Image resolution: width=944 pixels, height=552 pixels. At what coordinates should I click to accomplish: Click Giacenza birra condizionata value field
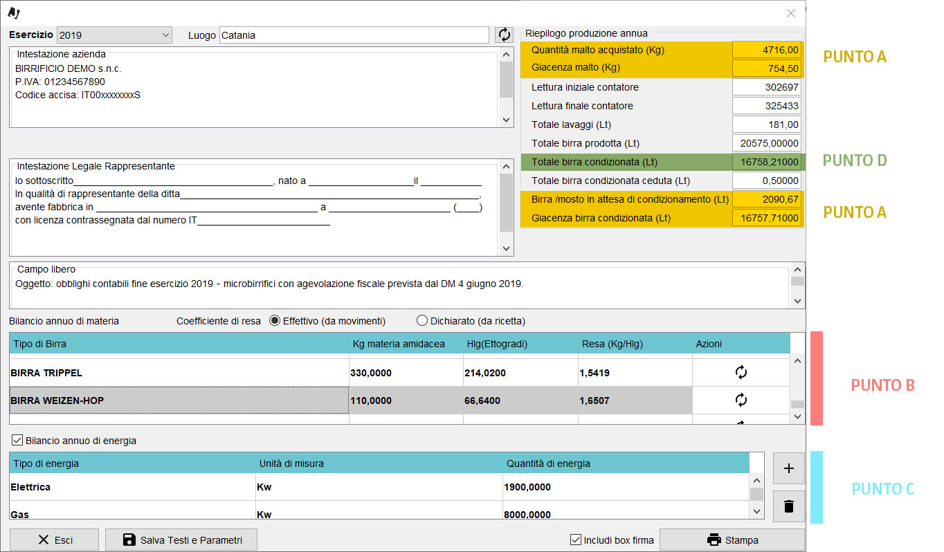pos(767,218)
